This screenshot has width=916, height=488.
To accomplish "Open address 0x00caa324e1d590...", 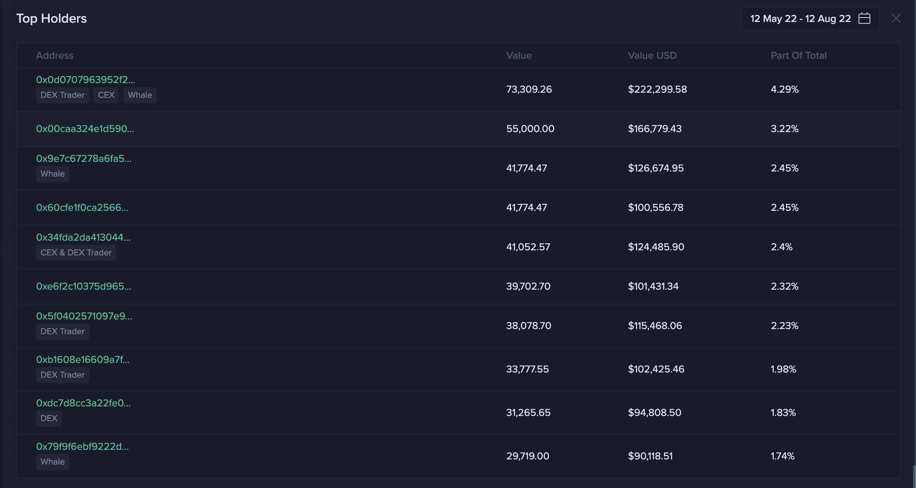I will click(x=85, y=129).
